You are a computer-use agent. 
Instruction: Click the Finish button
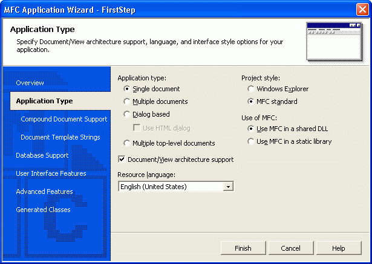point(243,248)
